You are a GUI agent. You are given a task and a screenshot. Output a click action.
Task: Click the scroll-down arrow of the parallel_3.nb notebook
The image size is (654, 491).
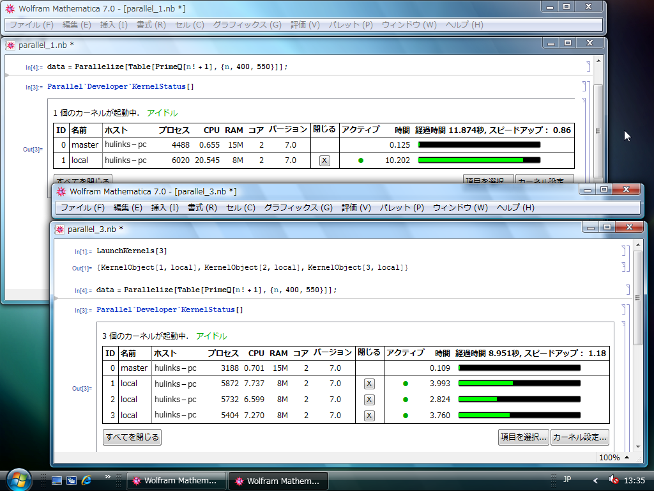pos(638,447)
